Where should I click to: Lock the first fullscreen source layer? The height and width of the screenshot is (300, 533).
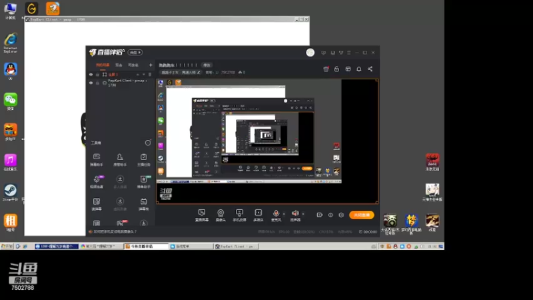pyautogui.click(x=97, y=75)
